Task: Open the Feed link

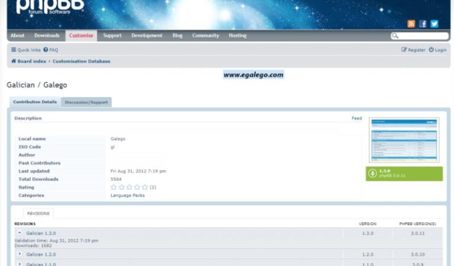Action: click(x=356, y=118)
